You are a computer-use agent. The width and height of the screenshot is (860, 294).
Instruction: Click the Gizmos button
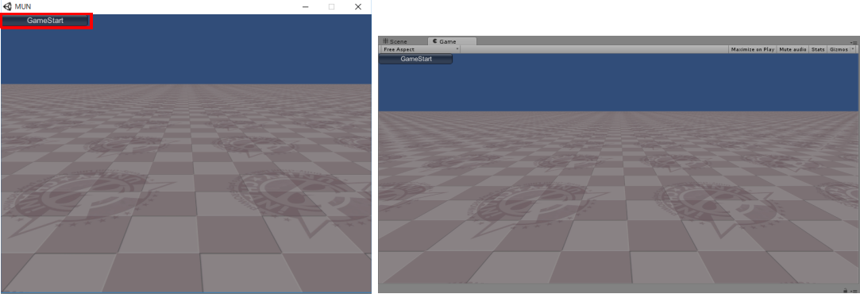click(x=839, y=49)
